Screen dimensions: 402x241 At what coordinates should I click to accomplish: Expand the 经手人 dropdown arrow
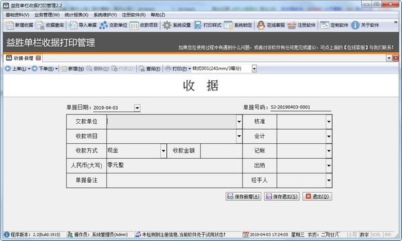click(x=329, y=180)
